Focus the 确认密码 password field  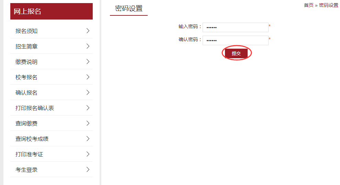tap(236, 40)
